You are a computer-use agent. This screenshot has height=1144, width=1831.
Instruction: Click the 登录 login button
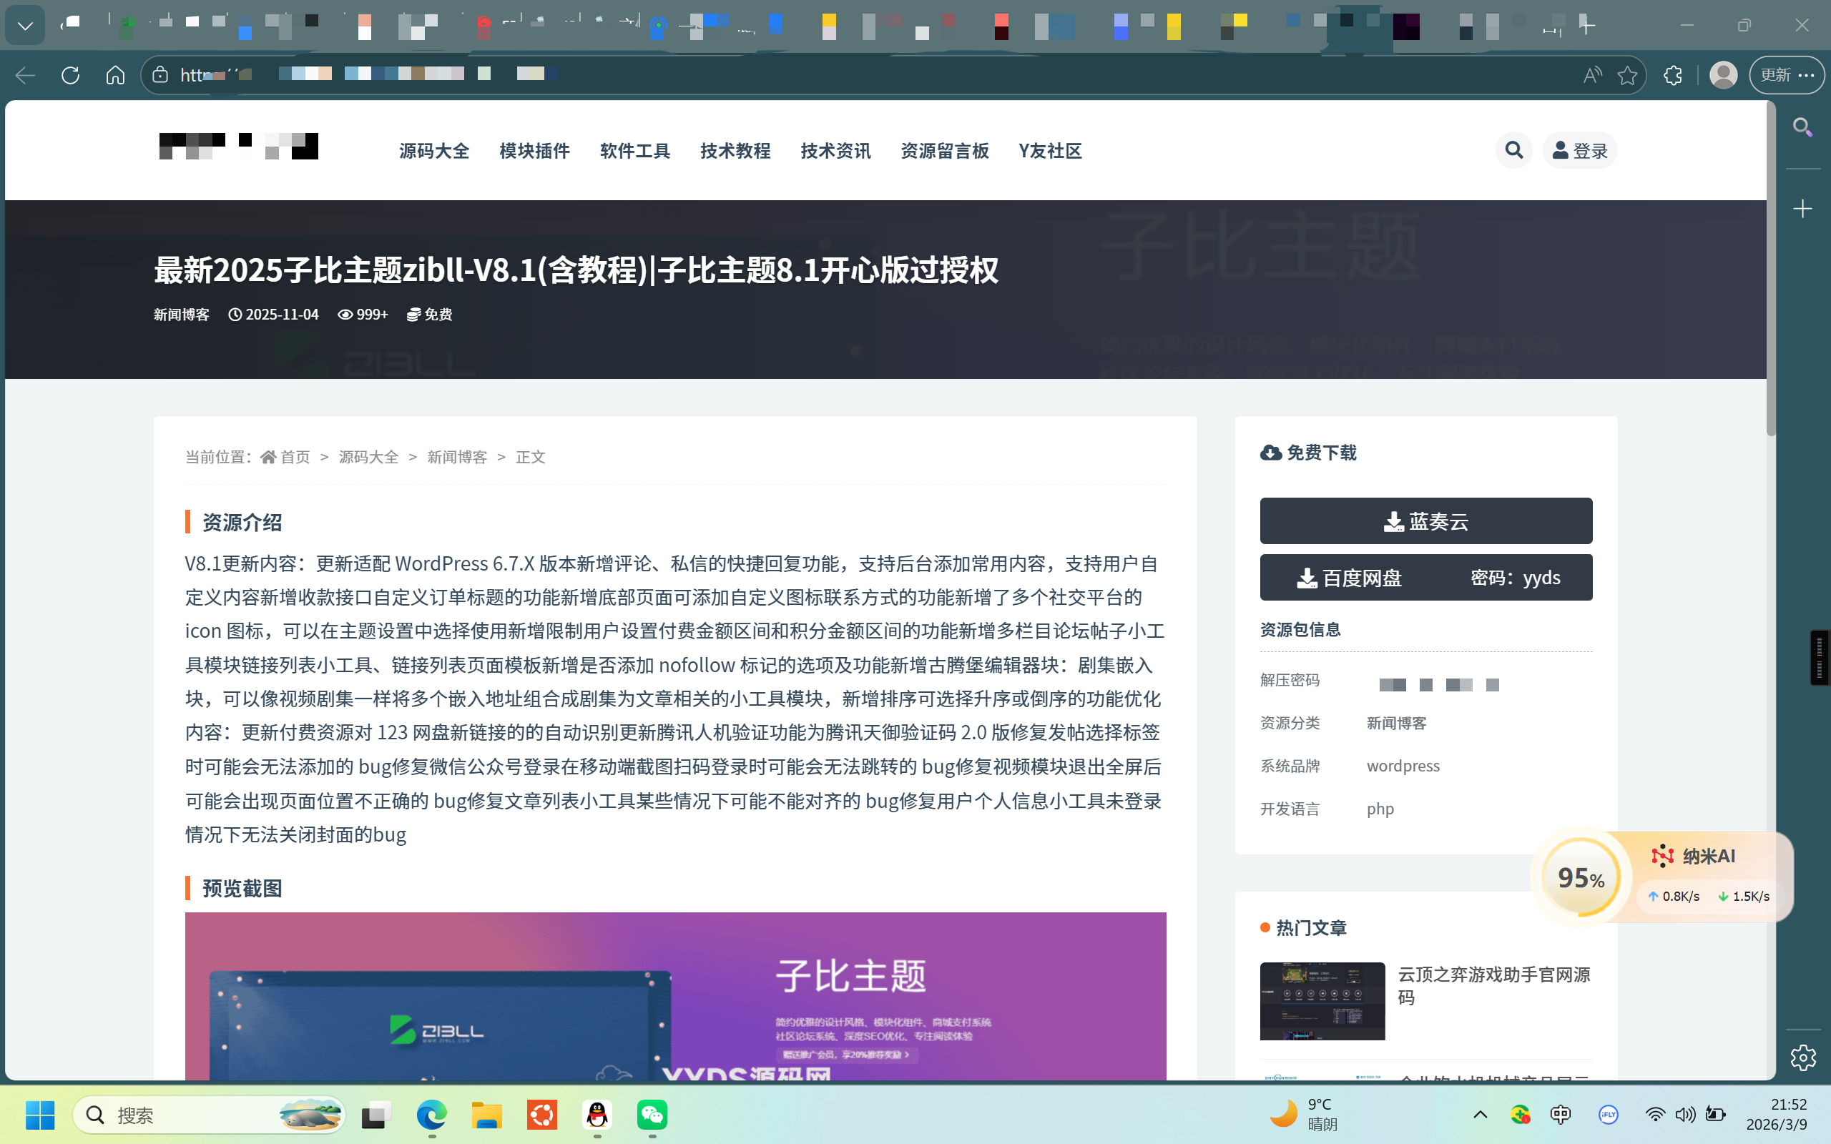(x=1580, y=150)
